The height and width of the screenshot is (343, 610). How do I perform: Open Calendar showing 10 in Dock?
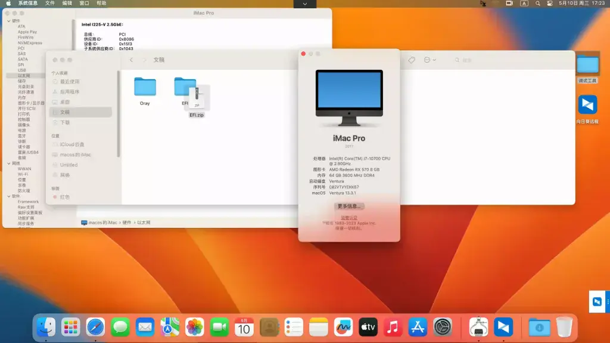tap(244, 327)
